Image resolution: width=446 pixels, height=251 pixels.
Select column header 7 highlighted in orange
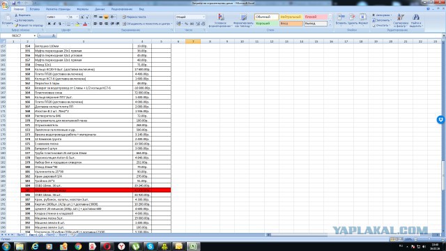(193, 42)
